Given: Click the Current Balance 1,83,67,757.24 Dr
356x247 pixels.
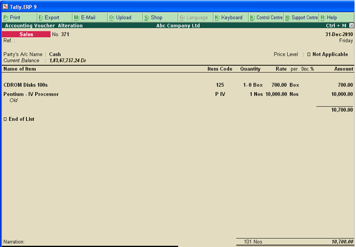Looking at the screenshot, I should 68,61.
